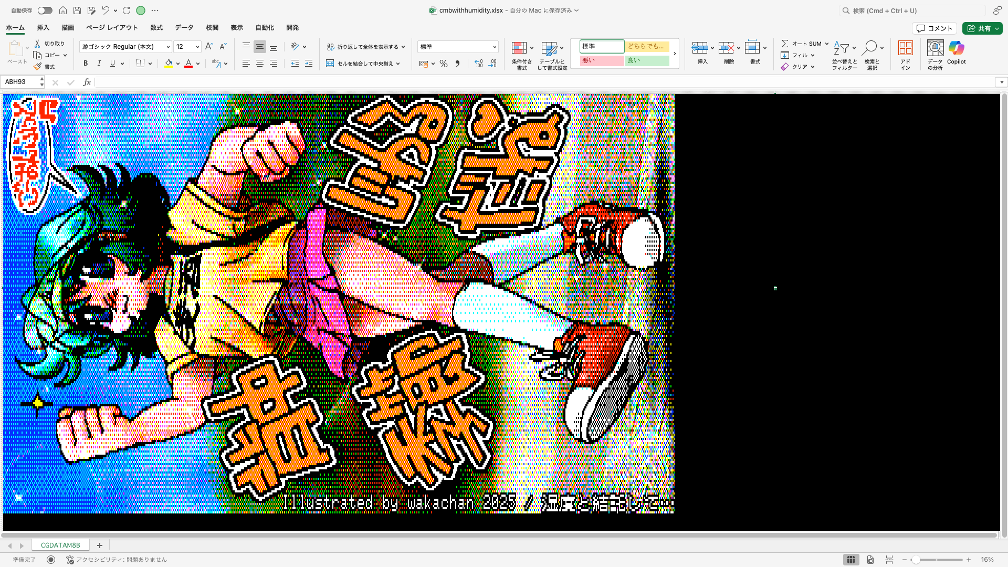This screenshot has width=1008, height=567.
Task: Click the Home icon in title bar
Action: [x=63, y=10]
